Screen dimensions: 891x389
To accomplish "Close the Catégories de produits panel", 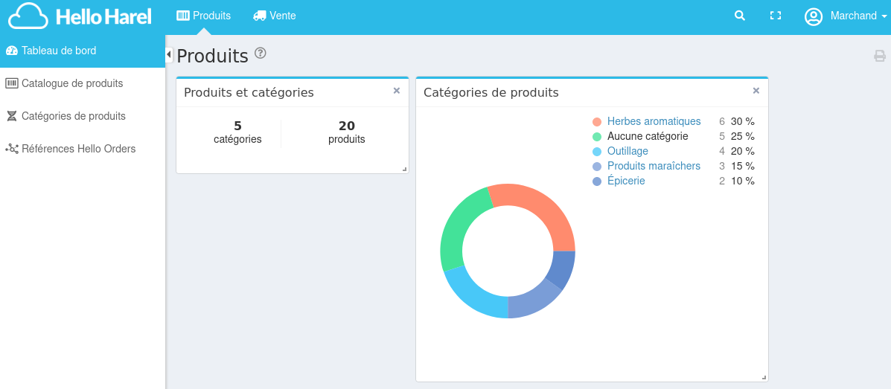I will [756, 91].
